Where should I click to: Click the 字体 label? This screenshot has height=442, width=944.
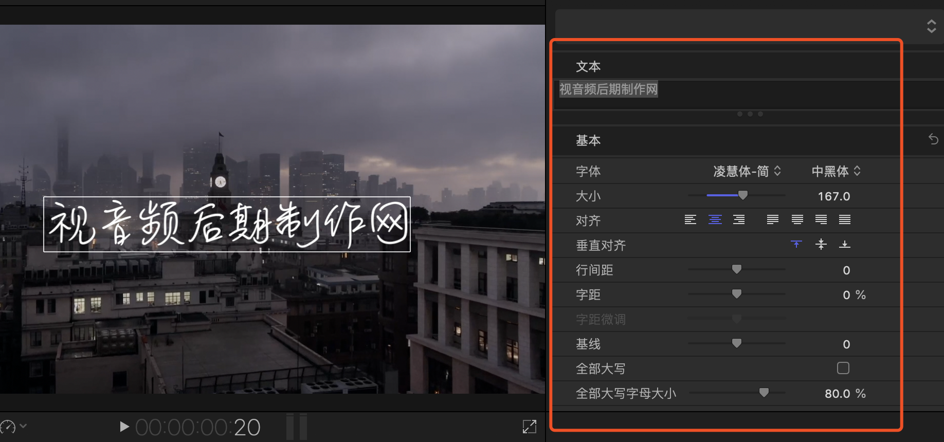588,171
